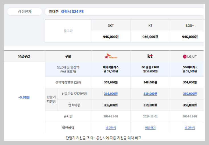Click the 출고가 row label
This screenshot has height=145, width=209.
tap(68, 31)
